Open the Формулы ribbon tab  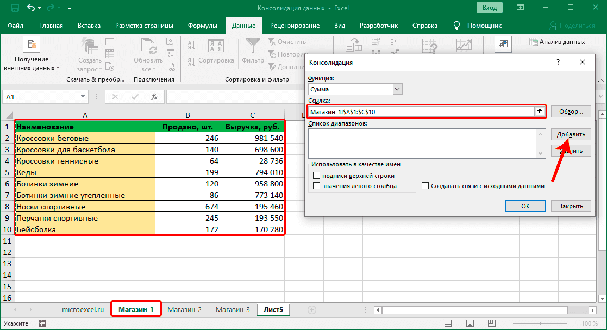click(x=202, y=26)
